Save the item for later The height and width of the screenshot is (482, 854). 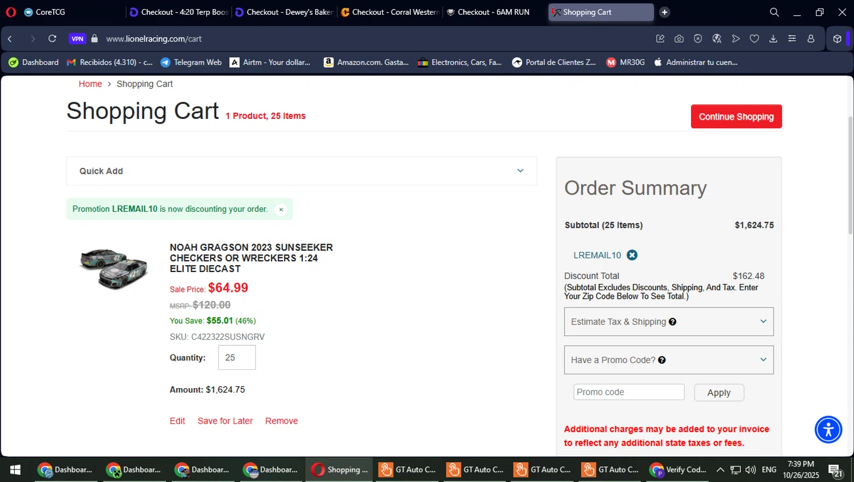tap(225, 421)
